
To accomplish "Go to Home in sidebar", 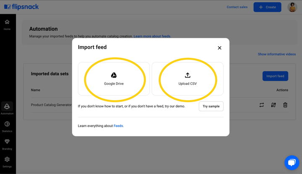I will click(x=7, y=25).
